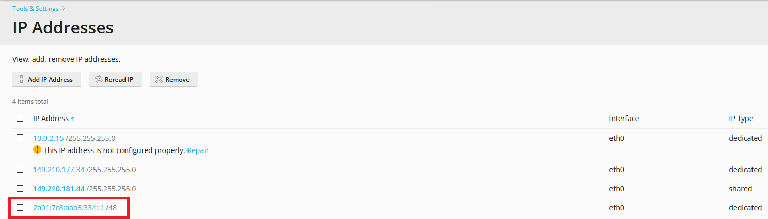Click the Remove cross icon
The width and height of the screenshot is (768, 219).
coord(159,79)
